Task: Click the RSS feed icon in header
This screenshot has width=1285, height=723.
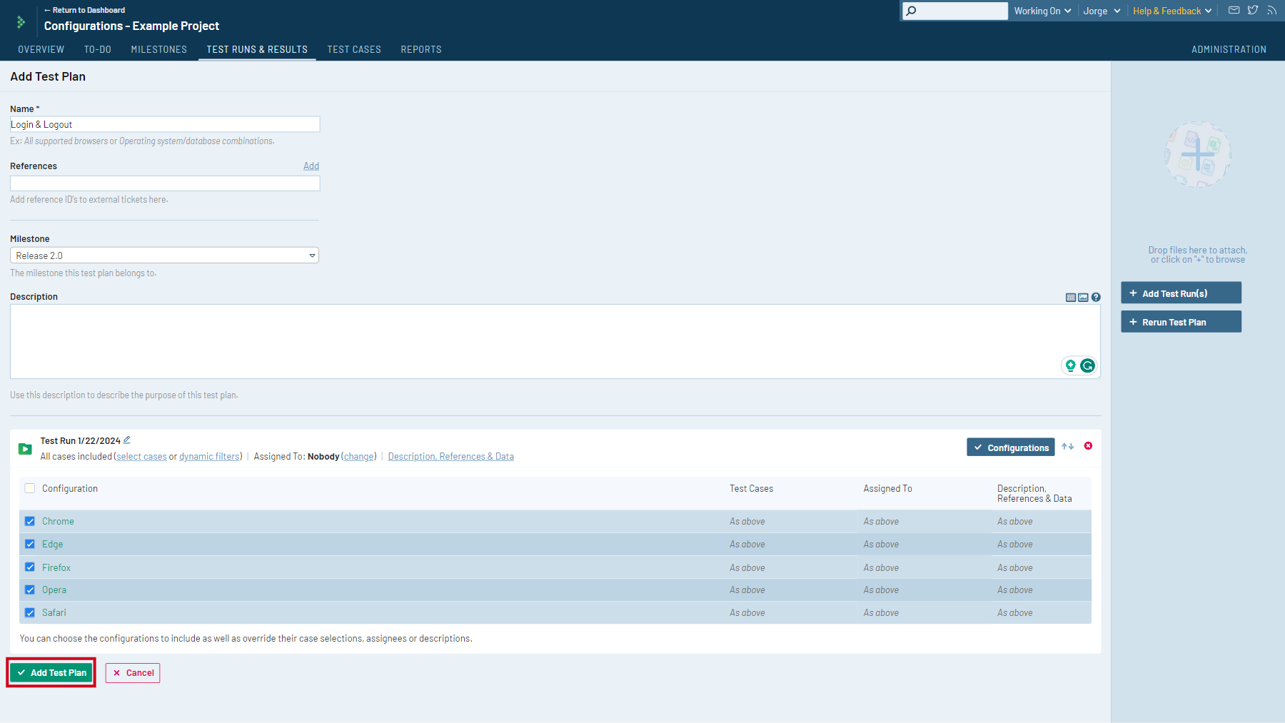Action: click(1271, 11)
